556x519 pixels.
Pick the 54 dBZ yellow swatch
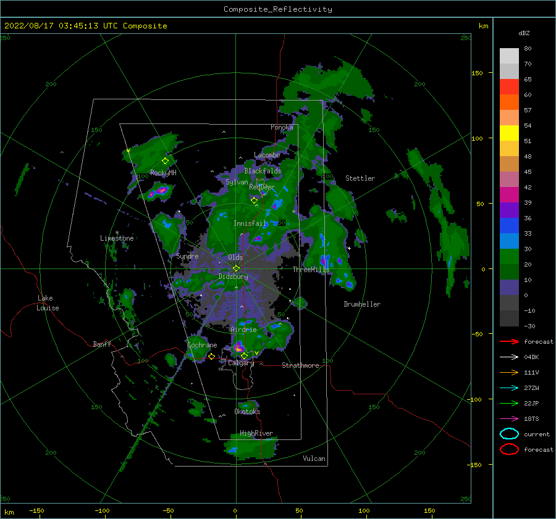click(509, 133)
